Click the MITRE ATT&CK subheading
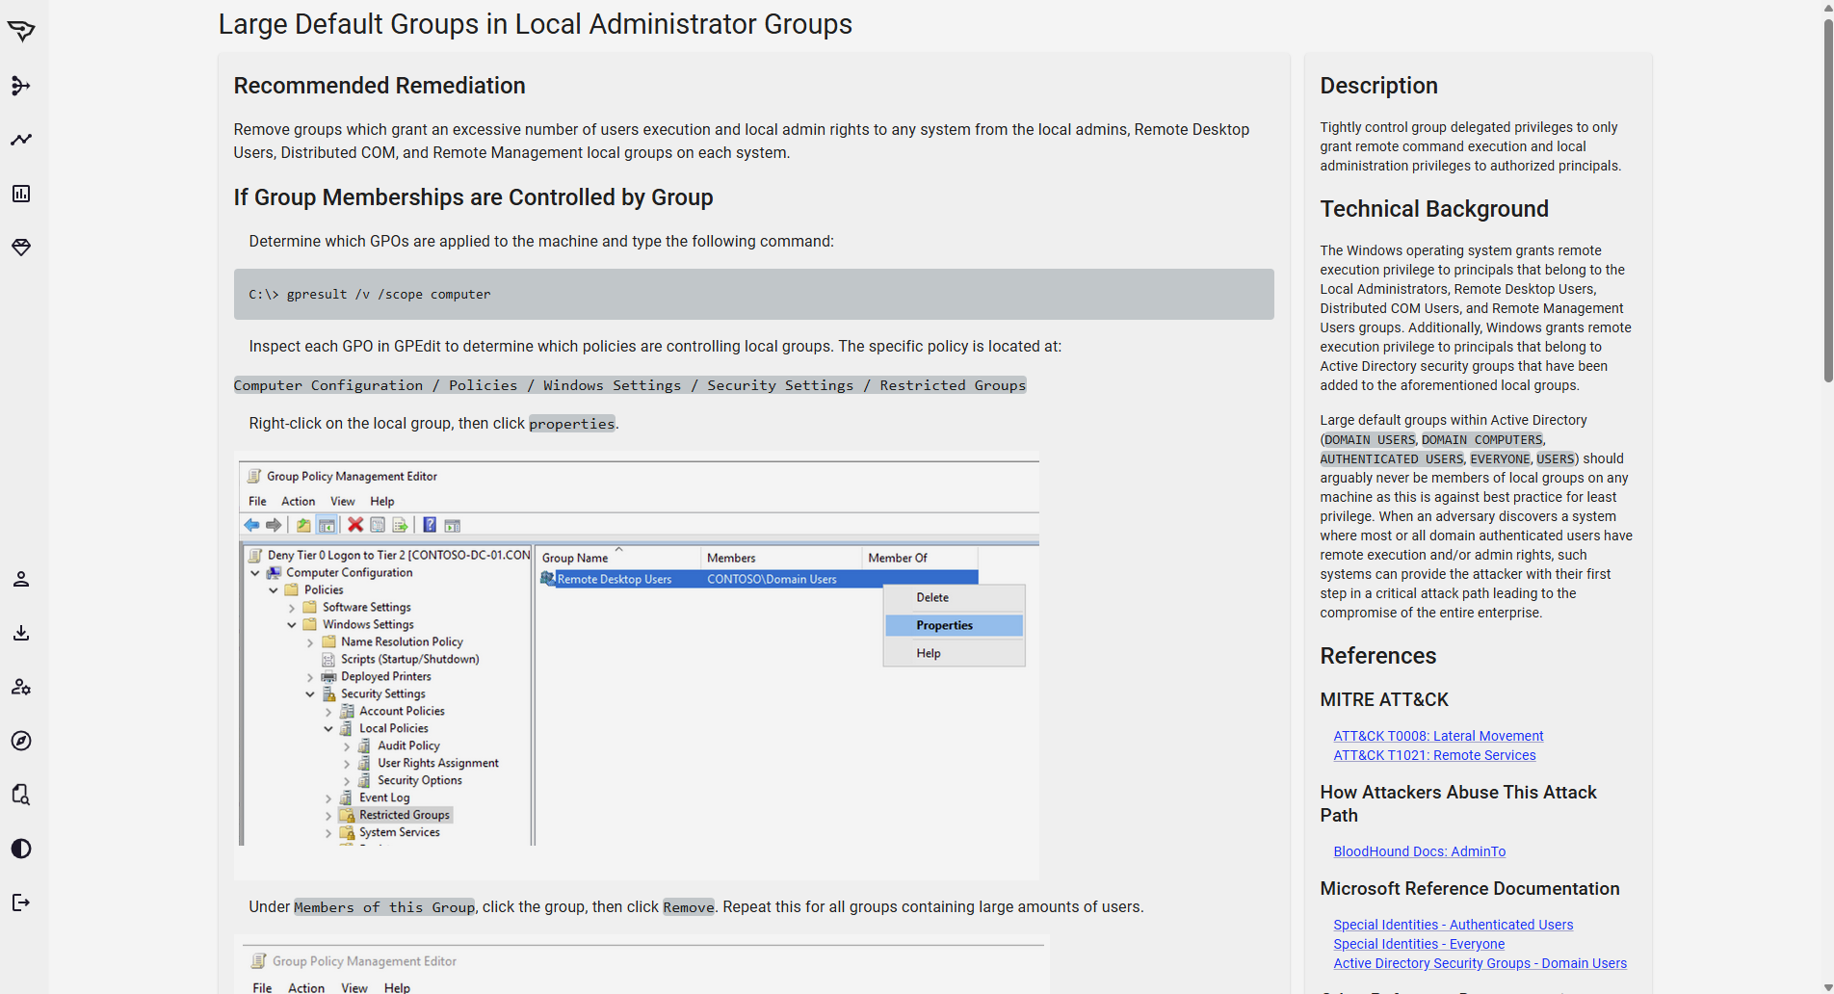This screenshot has height=994, width=1834. [x=1384, y=700]
